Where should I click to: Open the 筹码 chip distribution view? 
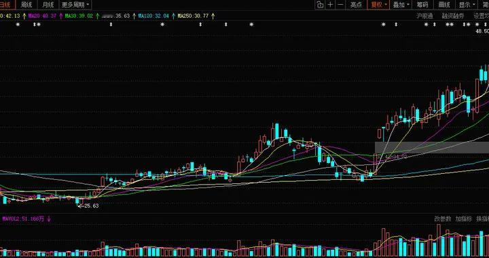[422, 5]
